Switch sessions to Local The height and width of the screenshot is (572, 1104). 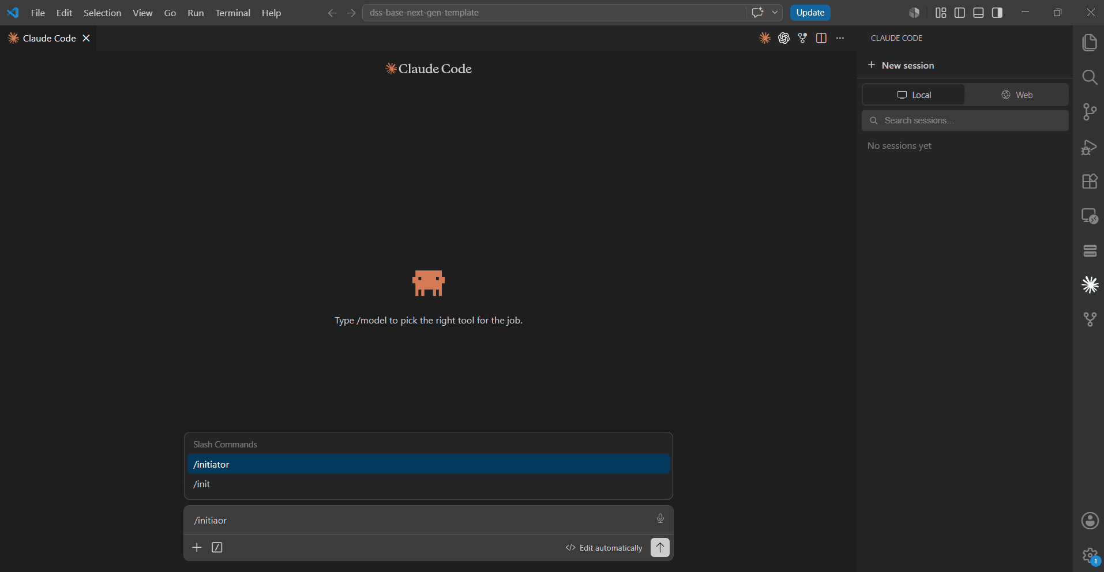click(x=914, y=95)
